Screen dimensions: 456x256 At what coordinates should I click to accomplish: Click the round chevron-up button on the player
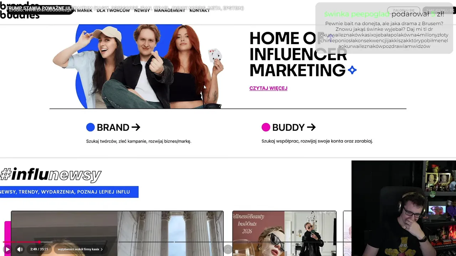coord(228,249)
